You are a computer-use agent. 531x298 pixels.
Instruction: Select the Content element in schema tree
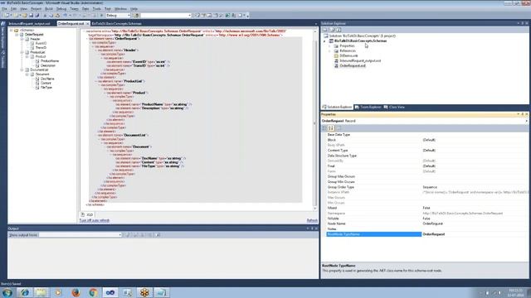point(46,83)
